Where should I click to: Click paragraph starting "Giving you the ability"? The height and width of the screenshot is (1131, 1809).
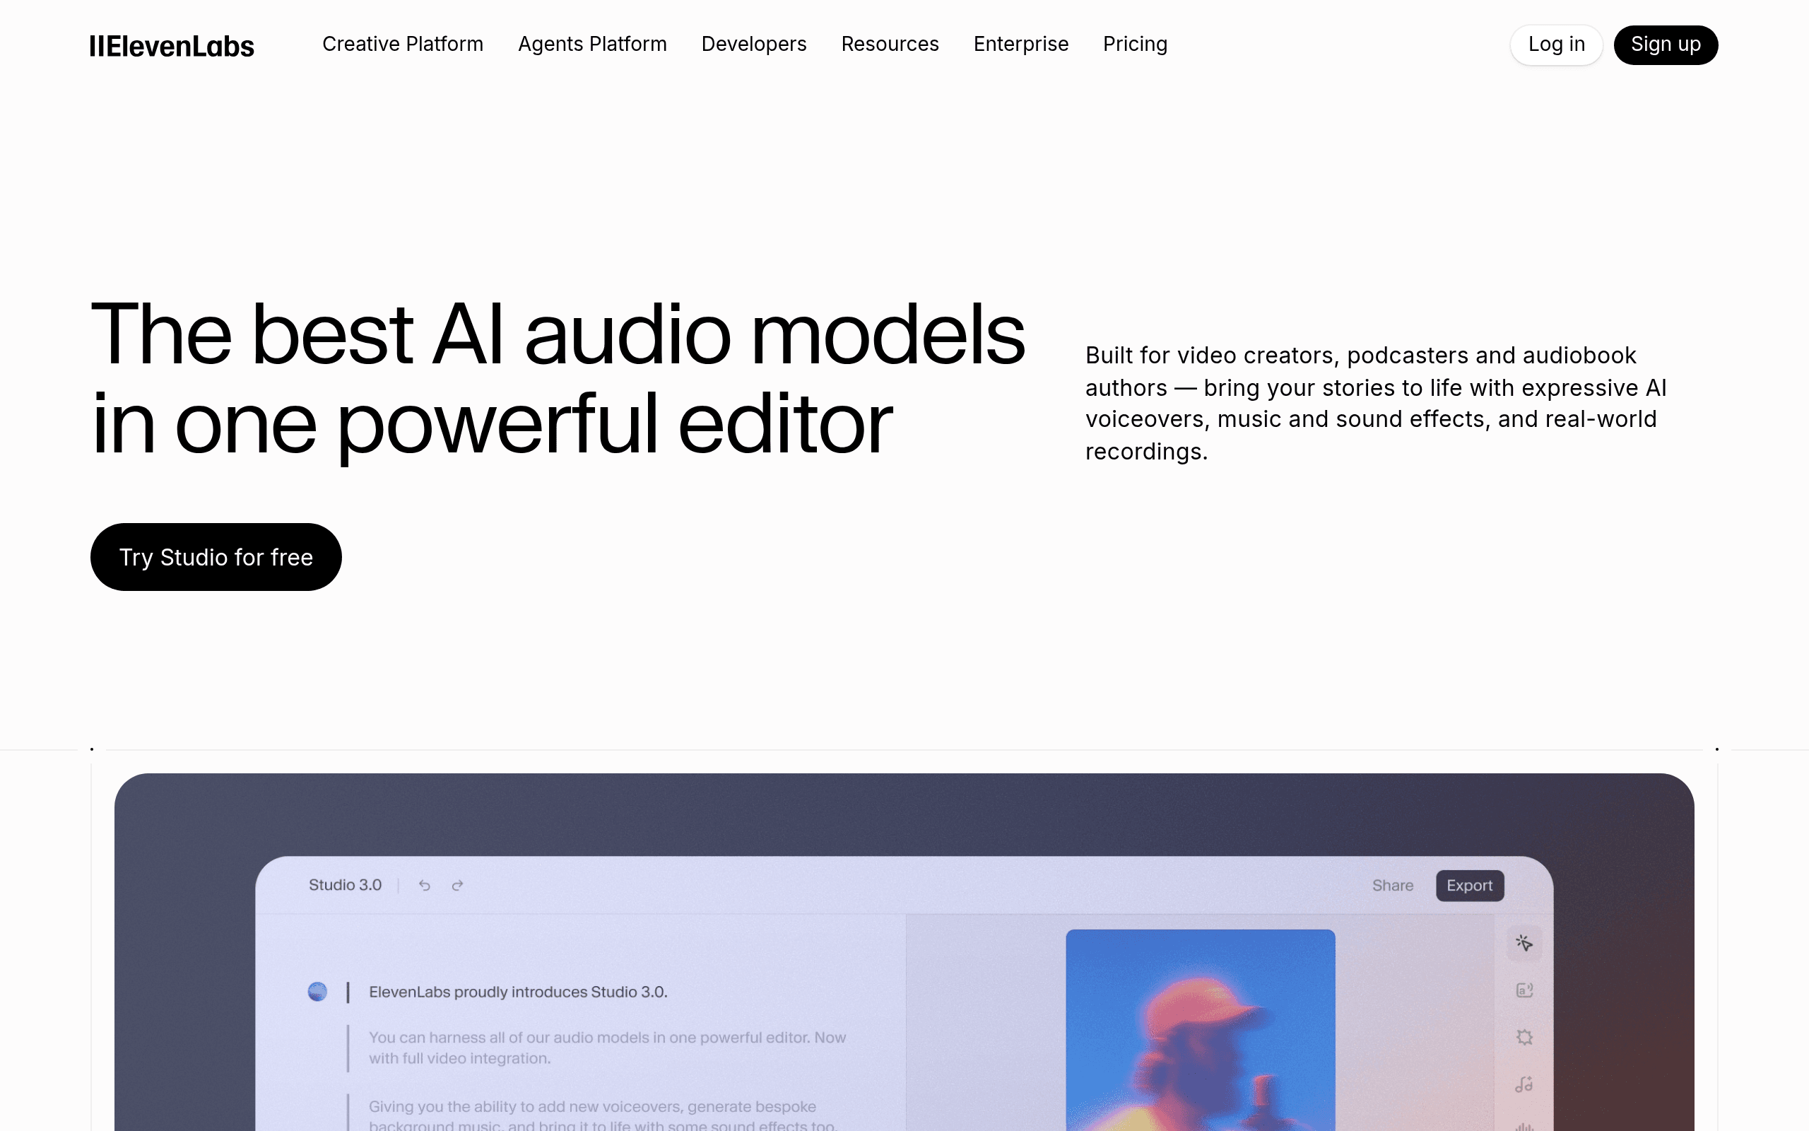(x=603, y=1115)
